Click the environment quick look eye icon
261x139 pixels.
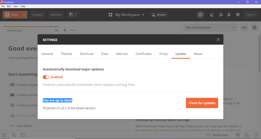[x=244, y=28]
